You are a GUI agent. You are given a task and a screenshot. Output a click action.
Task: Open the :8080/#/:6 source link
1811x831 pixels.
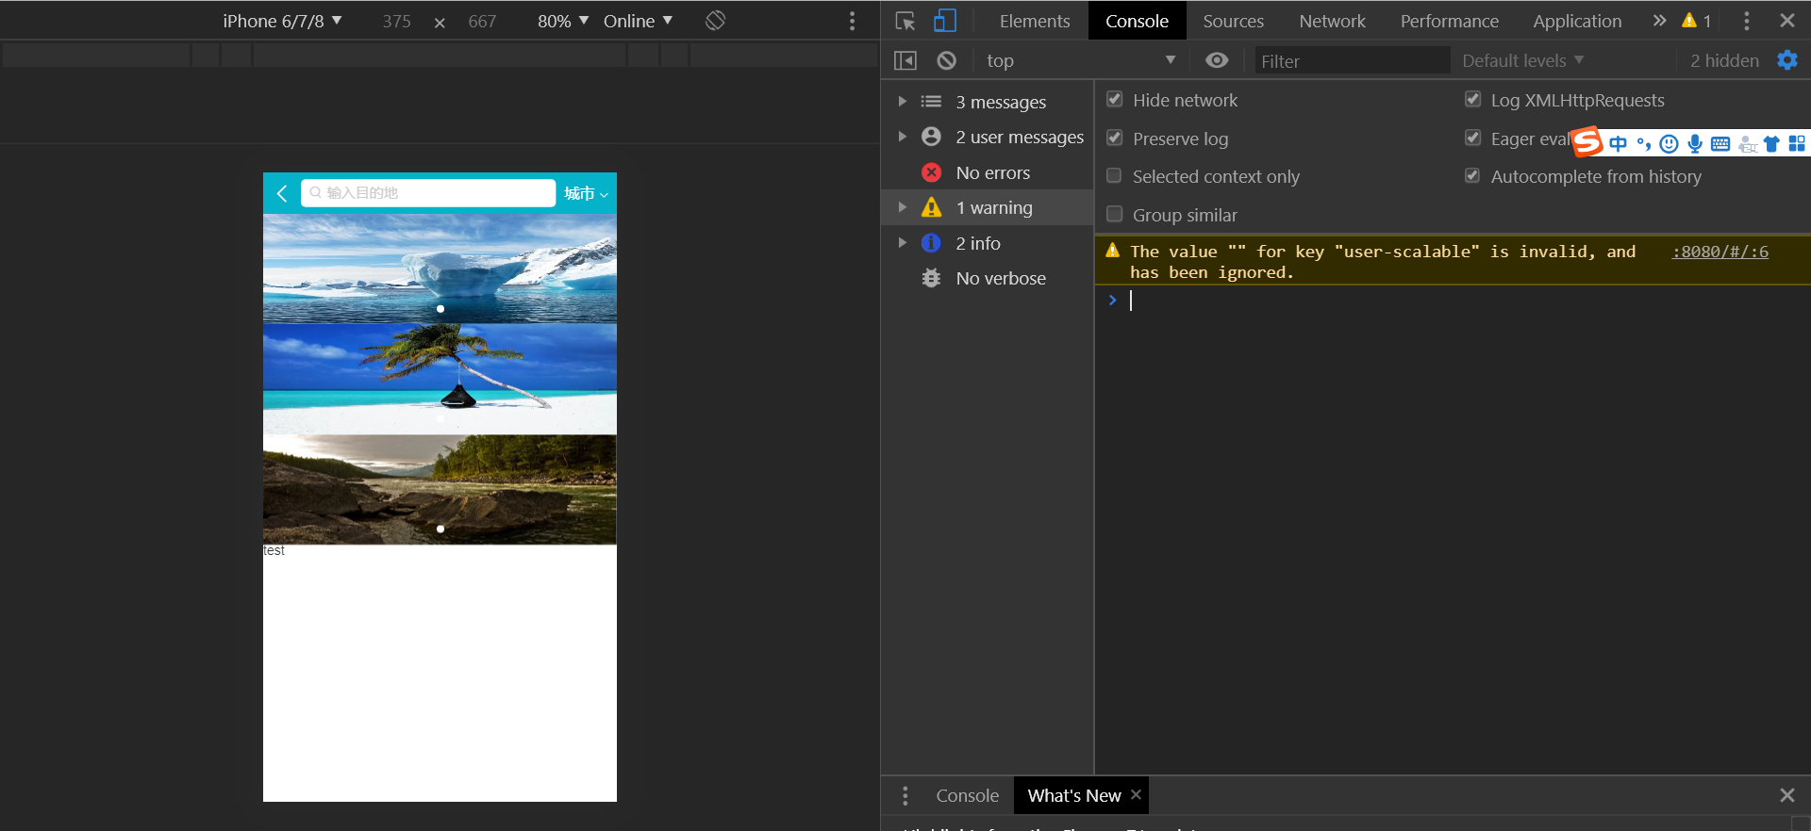coord(1720,252)
